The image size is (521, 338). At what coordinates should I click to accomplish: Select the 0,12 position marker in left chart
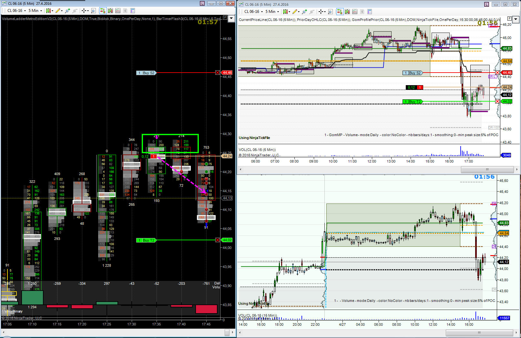(x=149, y=157)
